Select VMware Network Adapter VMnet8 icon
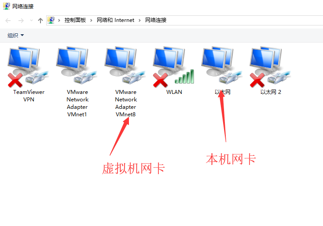 (125, 66)
